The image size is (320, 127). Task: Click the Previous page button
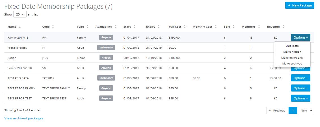[277, 110]
